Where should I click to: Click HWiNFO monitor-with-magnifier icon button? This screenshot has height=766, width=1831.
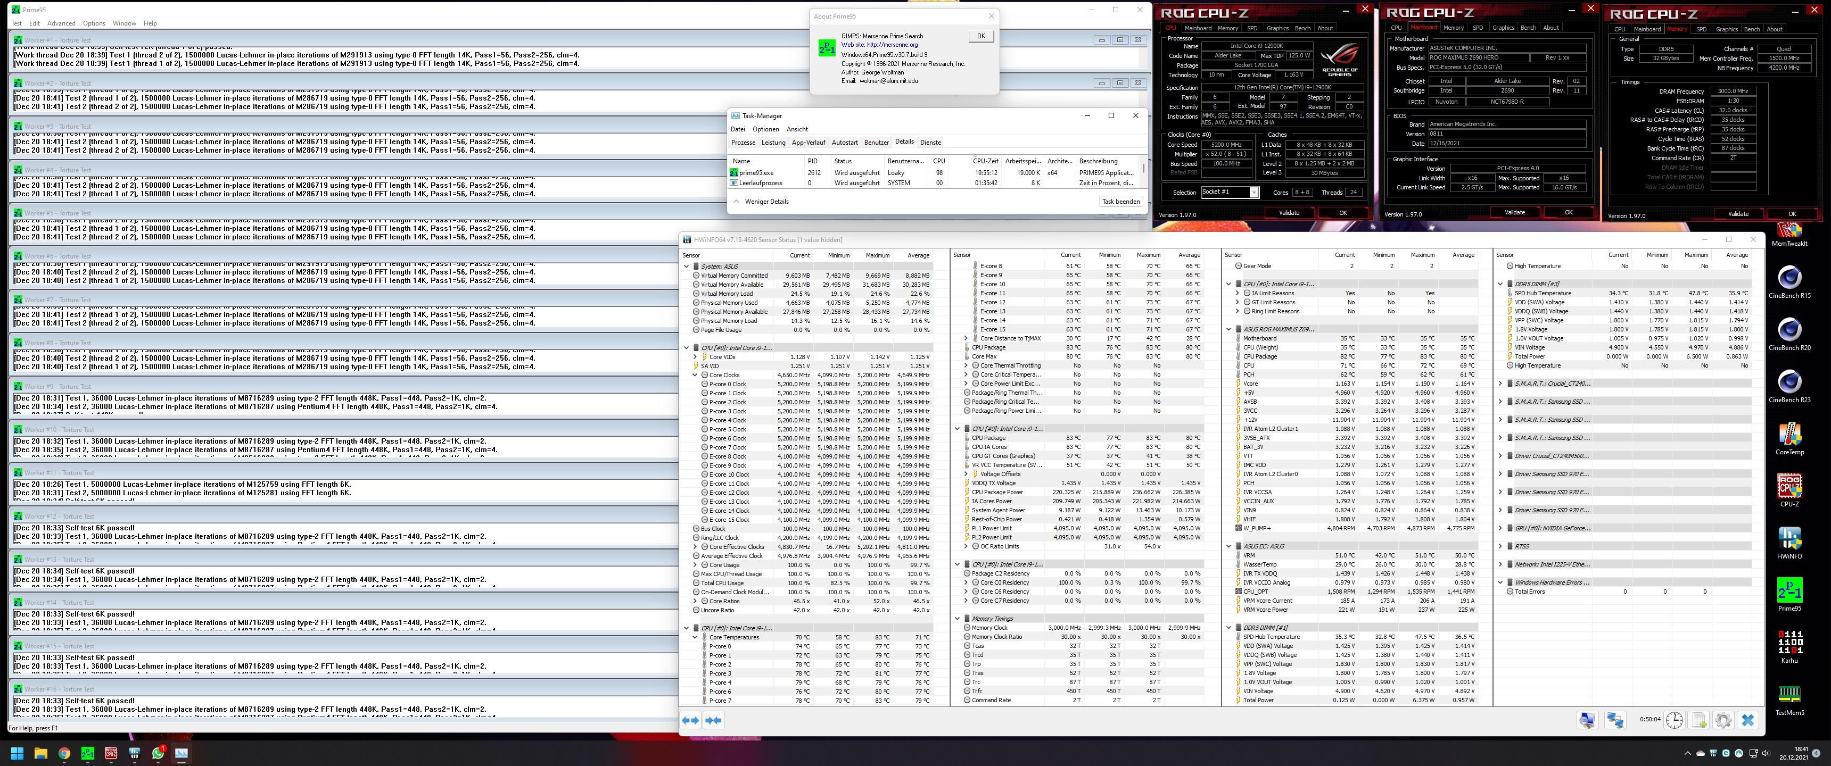pos(1587,721)
